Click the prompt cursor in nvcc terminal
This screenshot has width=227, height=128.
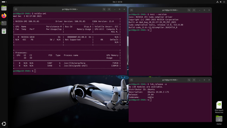151,30
